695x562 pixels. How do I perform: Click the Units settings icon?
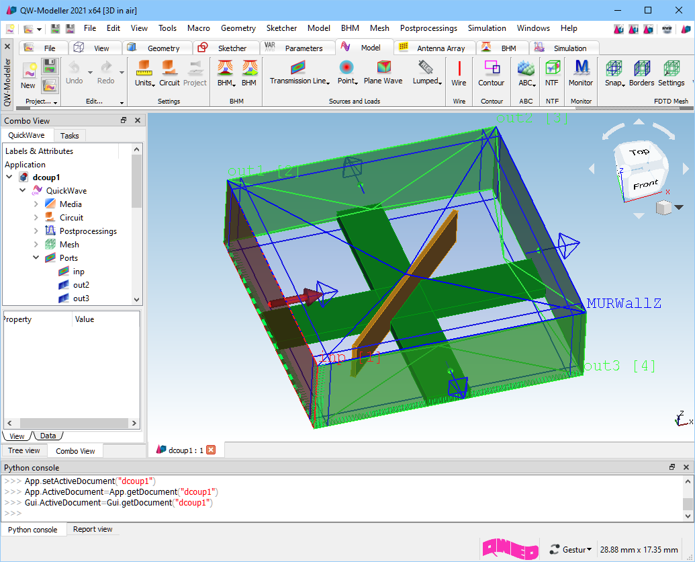coord(144,68)
